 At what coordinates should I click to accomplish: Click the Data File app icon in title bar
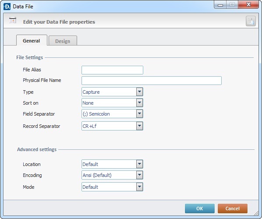(x=7, y=7)
